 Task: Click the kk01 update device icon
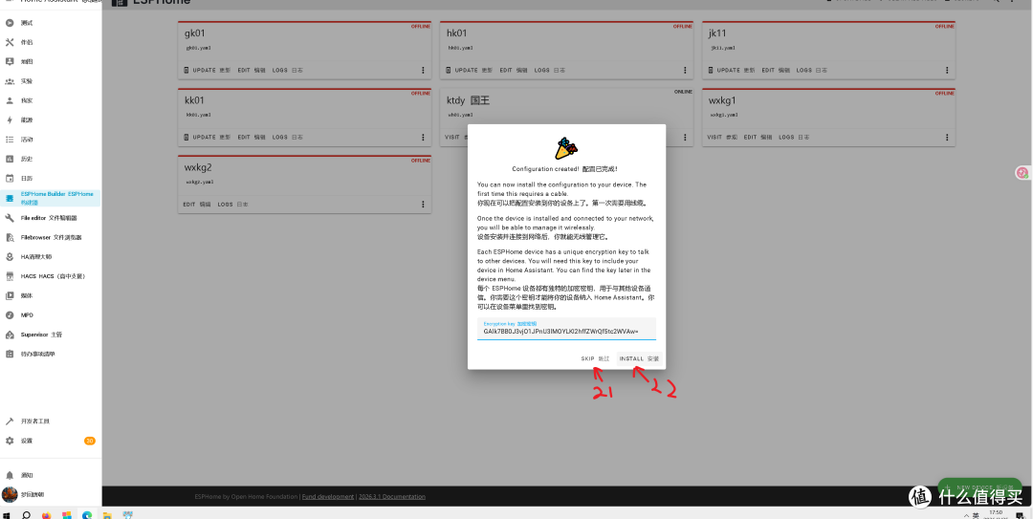pyautogui.click(x=186, y=137)
